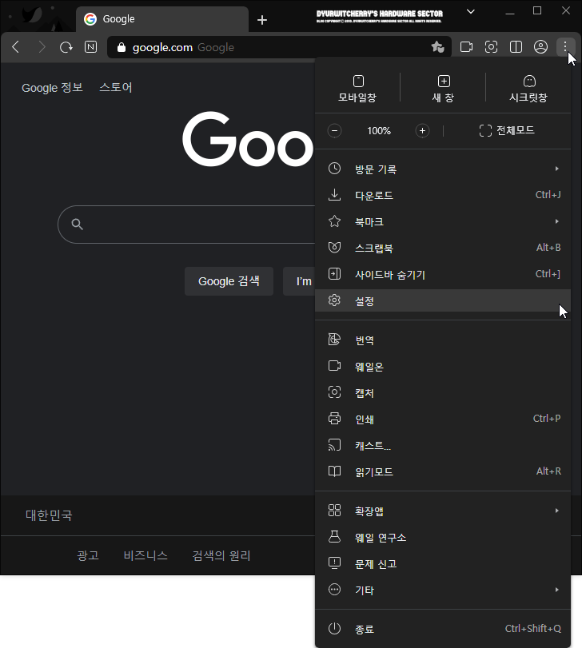
Task: Reload the current page
Action: [x=66, y=47]
